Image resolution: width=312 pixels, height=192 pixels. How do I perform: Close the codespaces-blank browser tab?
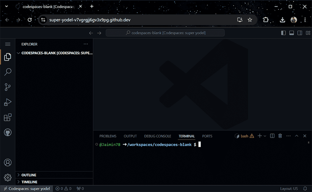pos(80,6)
